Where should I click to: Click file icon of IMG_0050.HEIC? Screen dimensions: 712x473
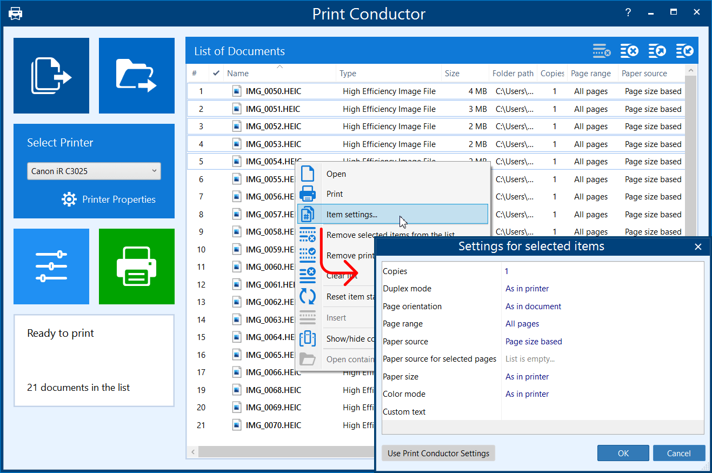(236, 91)
